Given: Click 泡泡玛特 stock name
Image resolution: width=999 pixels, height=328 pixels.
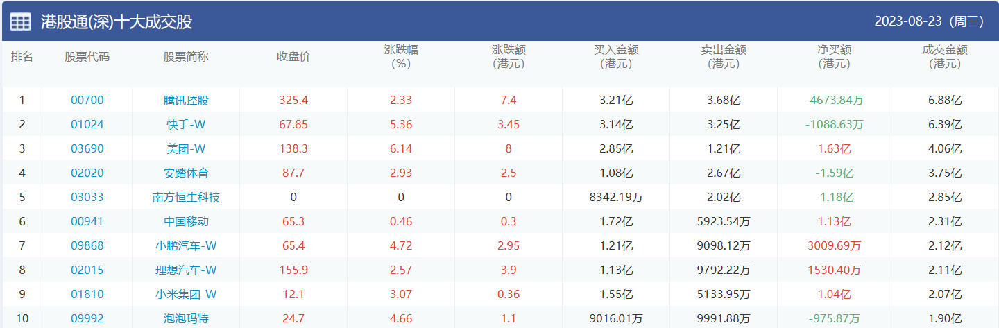Looking at the screenshot, I should (x=186, y=318).
